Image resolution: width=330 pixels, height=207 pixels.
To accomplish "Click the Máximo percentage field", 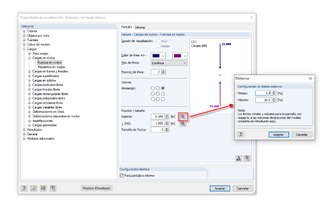I will [264, 100].
